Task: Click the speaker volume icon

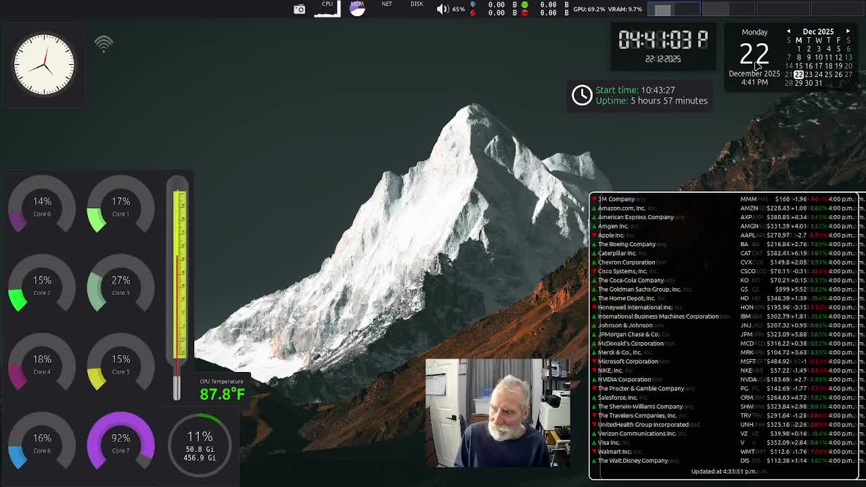Action: point(442,9)
